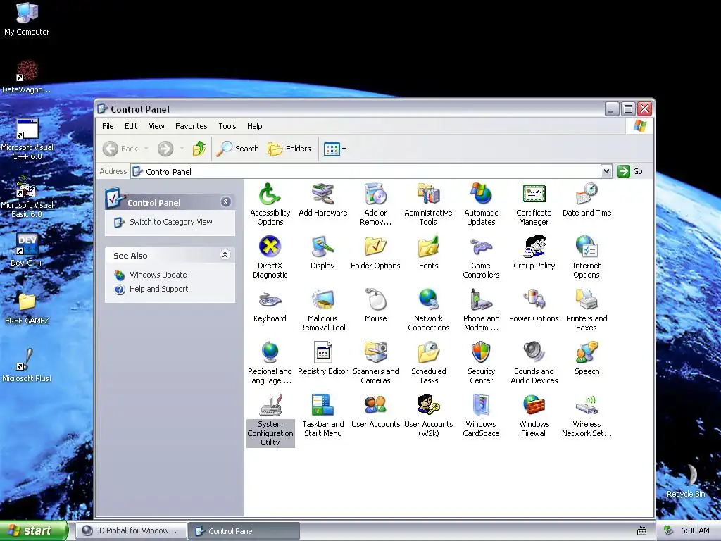Select the Dev-C++ desktop shortcut
The width and height of the screenshot is (721, 541).
coord(27,250)
